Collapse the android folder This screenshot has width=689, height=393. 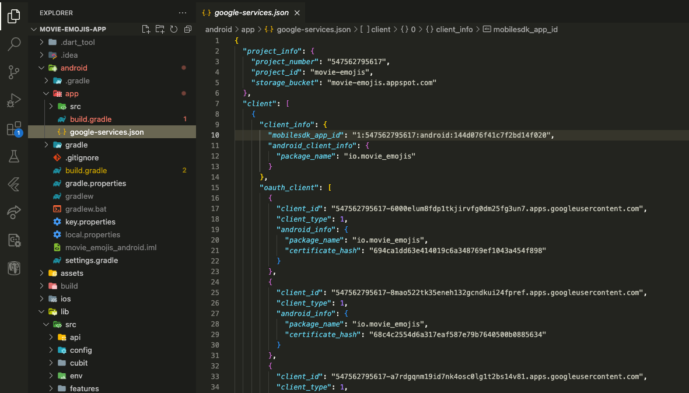point(42,68)
